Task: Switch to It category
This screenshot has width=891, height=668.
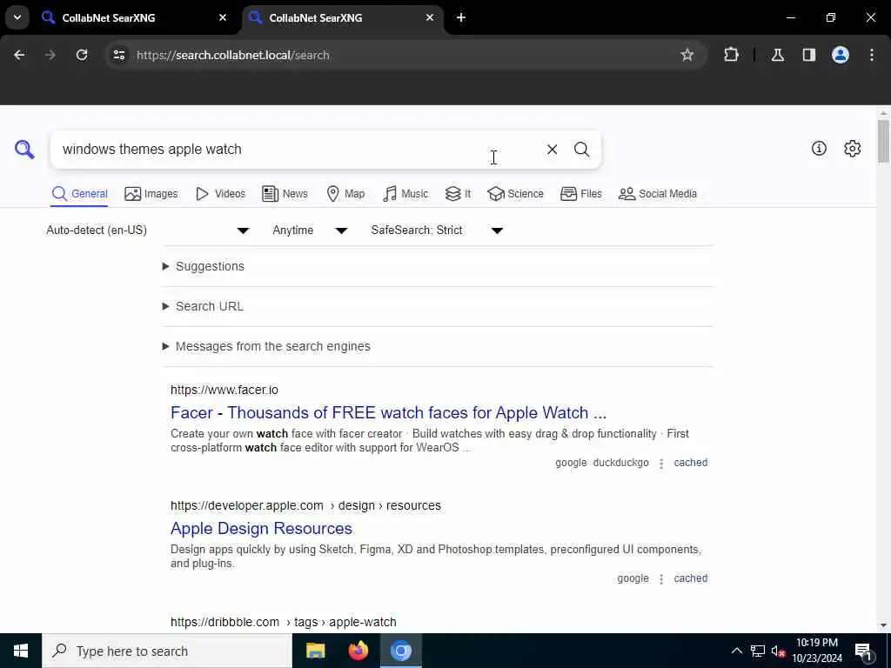Action: point(458,194)
